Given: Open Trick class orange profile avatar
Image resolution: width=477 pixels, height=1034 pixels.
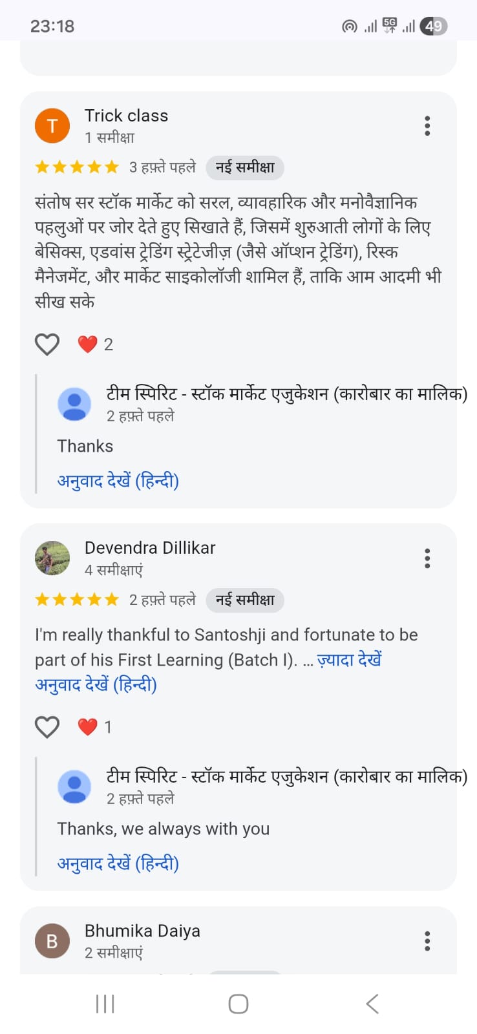Looking at the screenshot, I should pyautogui.click(x=52, y=126).
